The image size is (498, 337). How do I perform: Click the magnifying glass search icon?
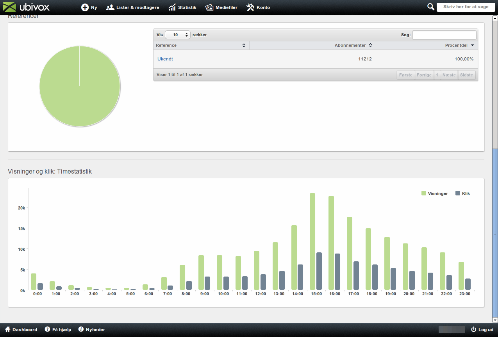(x=431, y=7)
